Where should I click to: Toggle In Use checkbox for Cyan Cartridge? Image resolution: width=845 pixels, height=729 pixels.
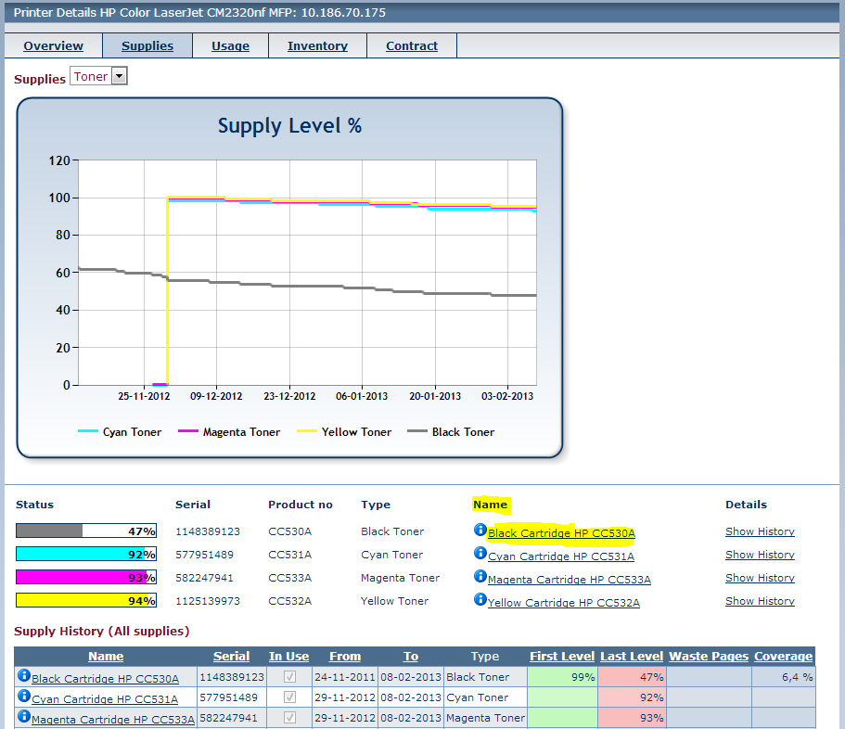(289, 697)
